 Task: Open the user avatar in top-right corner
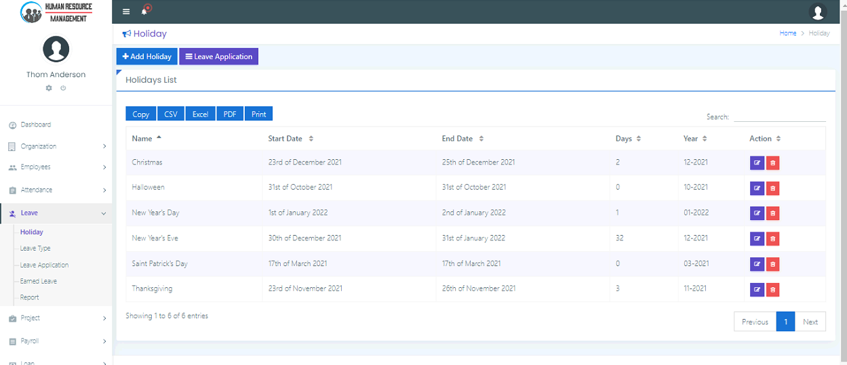(818, 12)
